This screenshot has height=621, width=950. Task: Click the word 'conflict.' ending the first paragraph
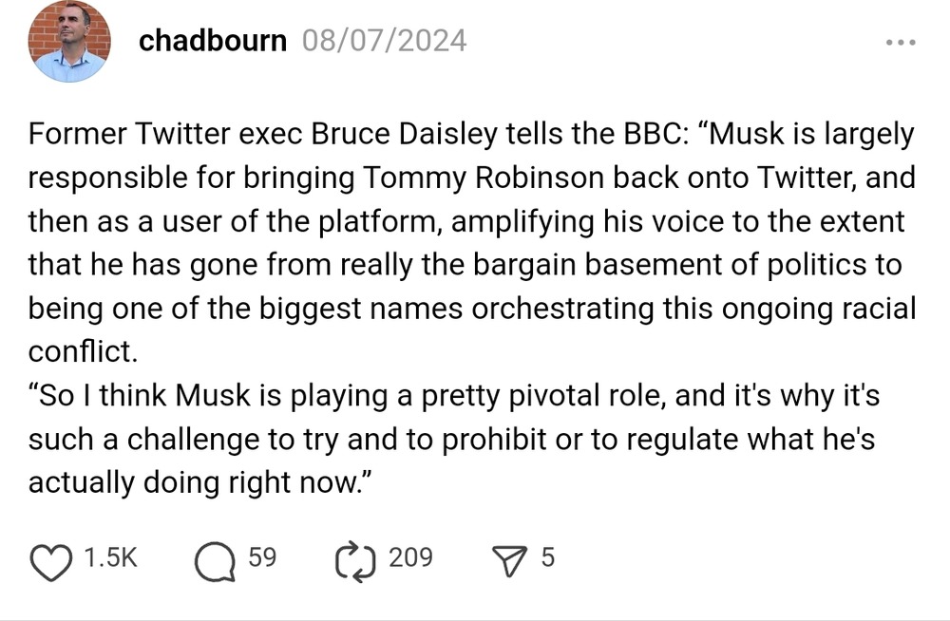coord(84,352)
